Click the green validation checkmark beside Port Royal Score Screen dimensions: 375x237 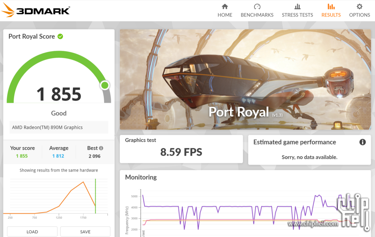click(x=60, y=36)
